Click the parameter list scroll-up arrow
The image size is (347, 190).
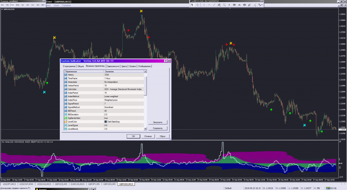(x=145, y=71)
